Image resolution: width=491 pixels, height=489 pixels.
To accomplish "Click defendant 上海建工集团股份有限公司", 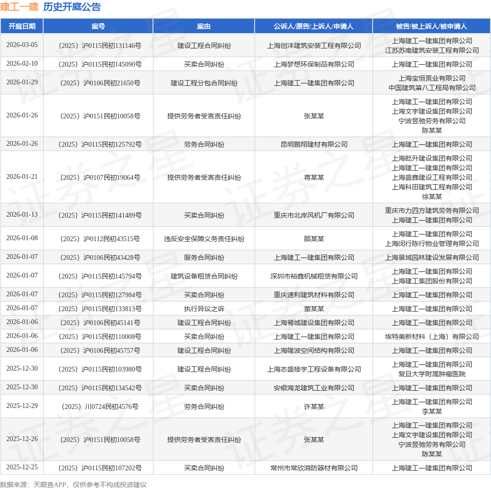I will (x=432, y=281).
